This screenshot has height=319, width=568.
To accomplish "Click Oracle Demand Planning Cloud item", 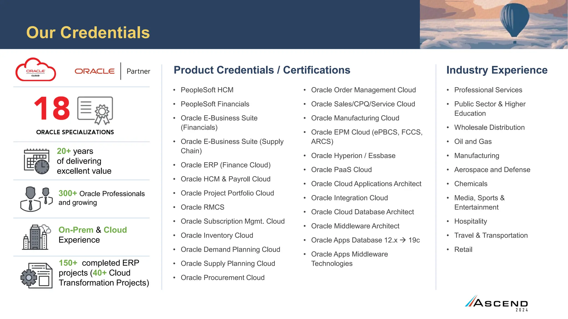I will click(230, 249).
